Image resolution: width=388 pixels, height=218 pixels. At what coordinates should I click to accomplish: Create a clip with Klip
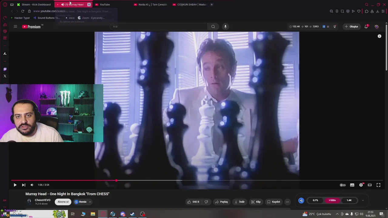256,202
